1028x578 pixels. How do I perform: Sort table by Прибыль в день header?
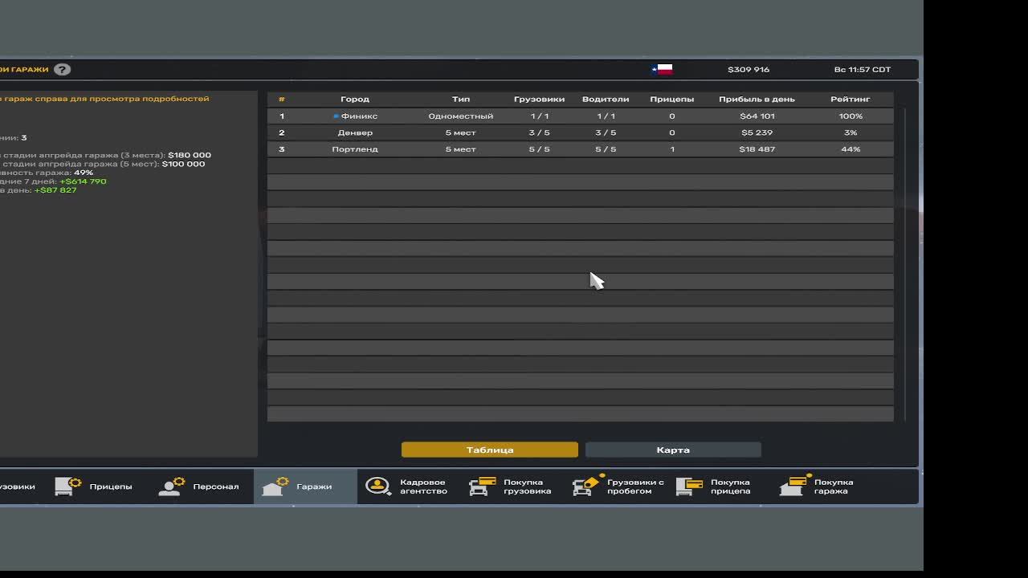757,100
